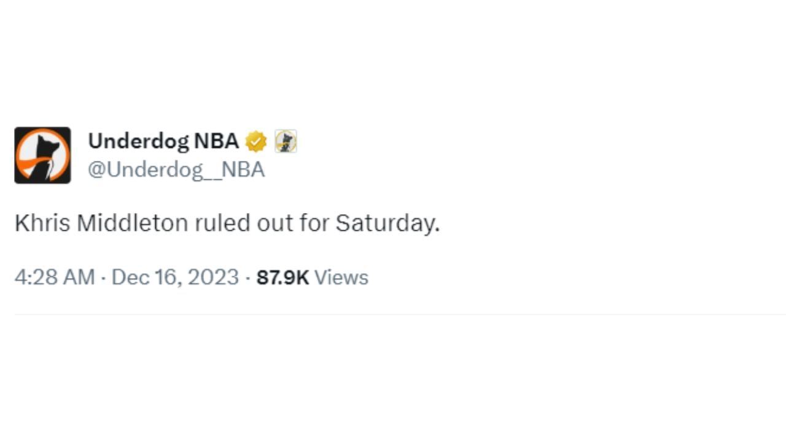Click the word "out" in the tweet
Viewport: 786px width, 442px height.
click(276, 223)
